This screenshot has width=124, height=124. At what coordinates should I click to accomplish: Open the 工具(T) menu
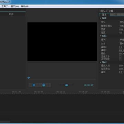pyautogui.click(x=5, y=6)
